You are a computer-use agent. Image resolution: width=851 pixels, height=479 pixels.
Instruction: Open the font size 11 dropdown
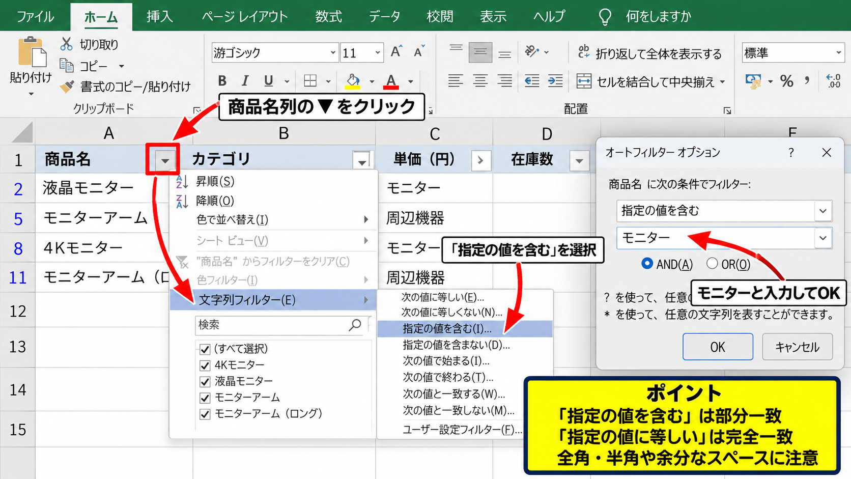378,52
